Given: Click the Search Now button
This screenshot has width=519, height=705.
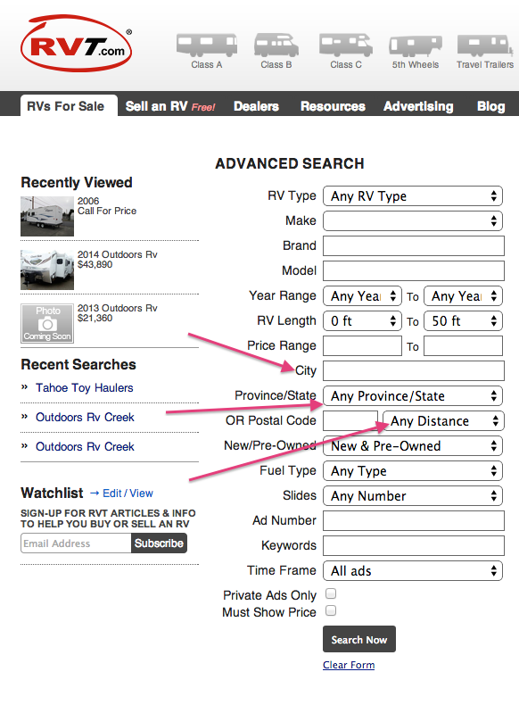Looking at the screenshot, I should (359, 639).
